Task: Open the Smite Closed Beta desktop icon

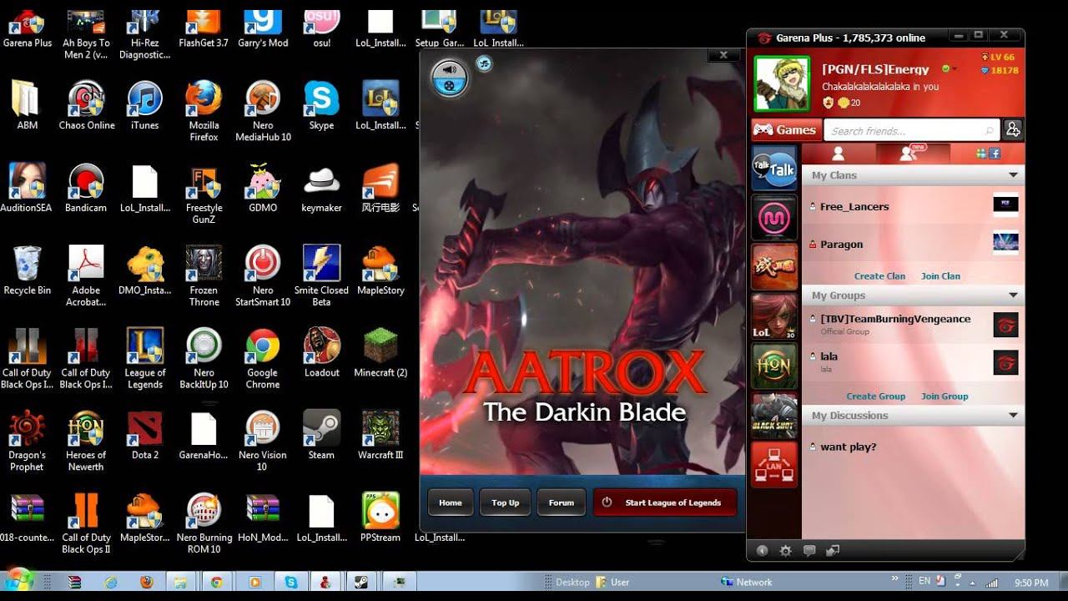Action: pyautogui.click(x=321, y=275)
